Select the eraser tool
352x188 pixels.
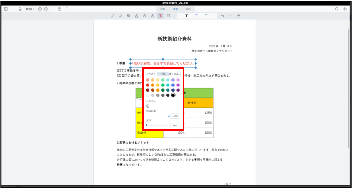[238, 16]
